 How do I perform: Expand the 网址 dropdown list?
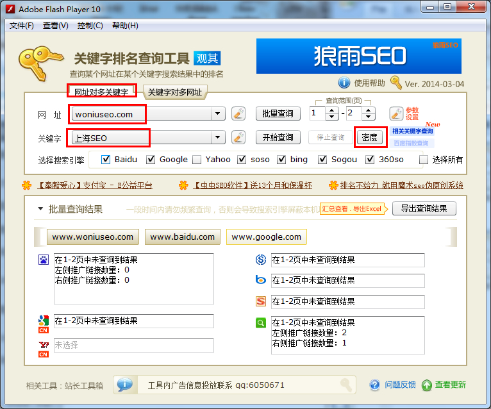point(219,114)
